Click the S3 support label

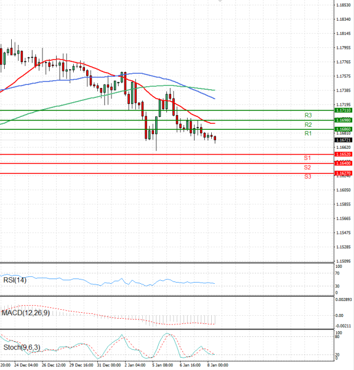[307, 177]
